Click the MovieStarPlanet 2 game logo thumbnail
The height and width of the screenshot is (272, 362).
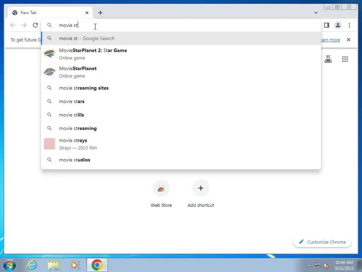point(49,54)
